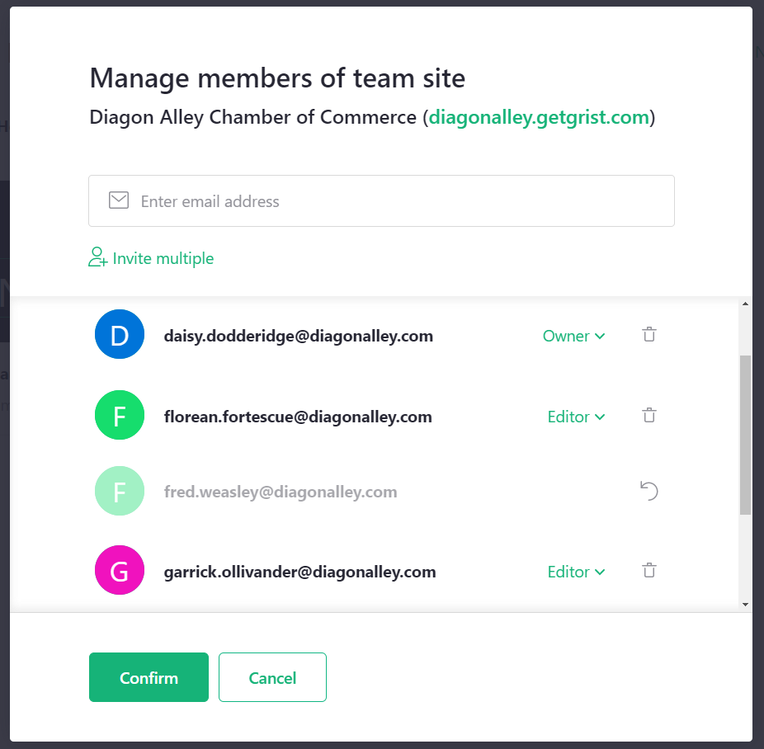
Task: Delete daisy.dodderidge using the trash icon
Action: [x=648, y=334]
